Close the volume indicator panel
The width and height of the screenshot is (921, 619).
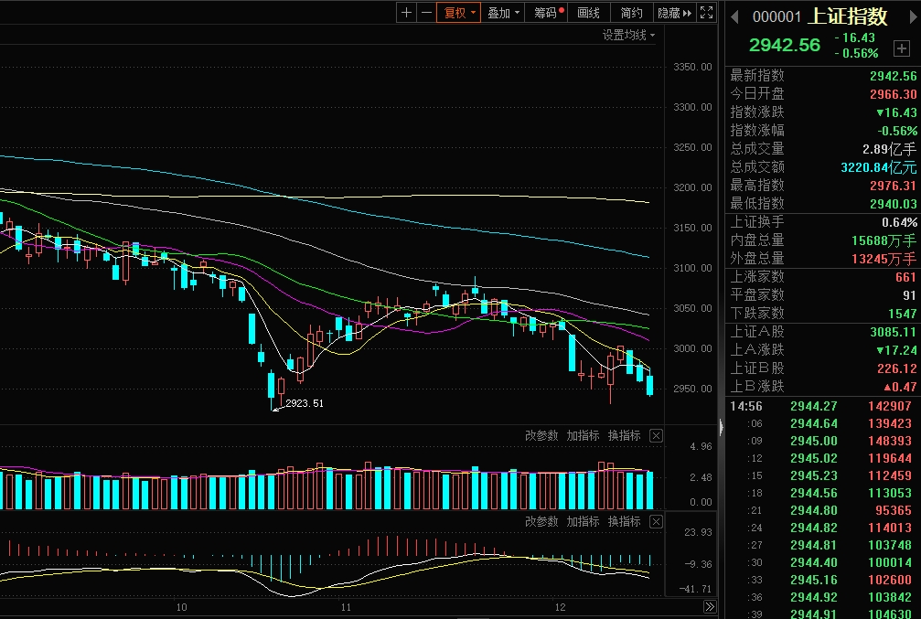[x=656, y=436]
